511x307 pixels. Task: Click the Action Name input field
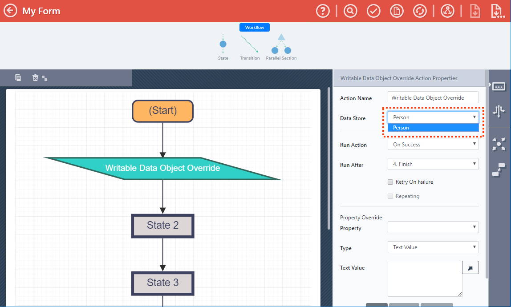[x=433, y=97]
